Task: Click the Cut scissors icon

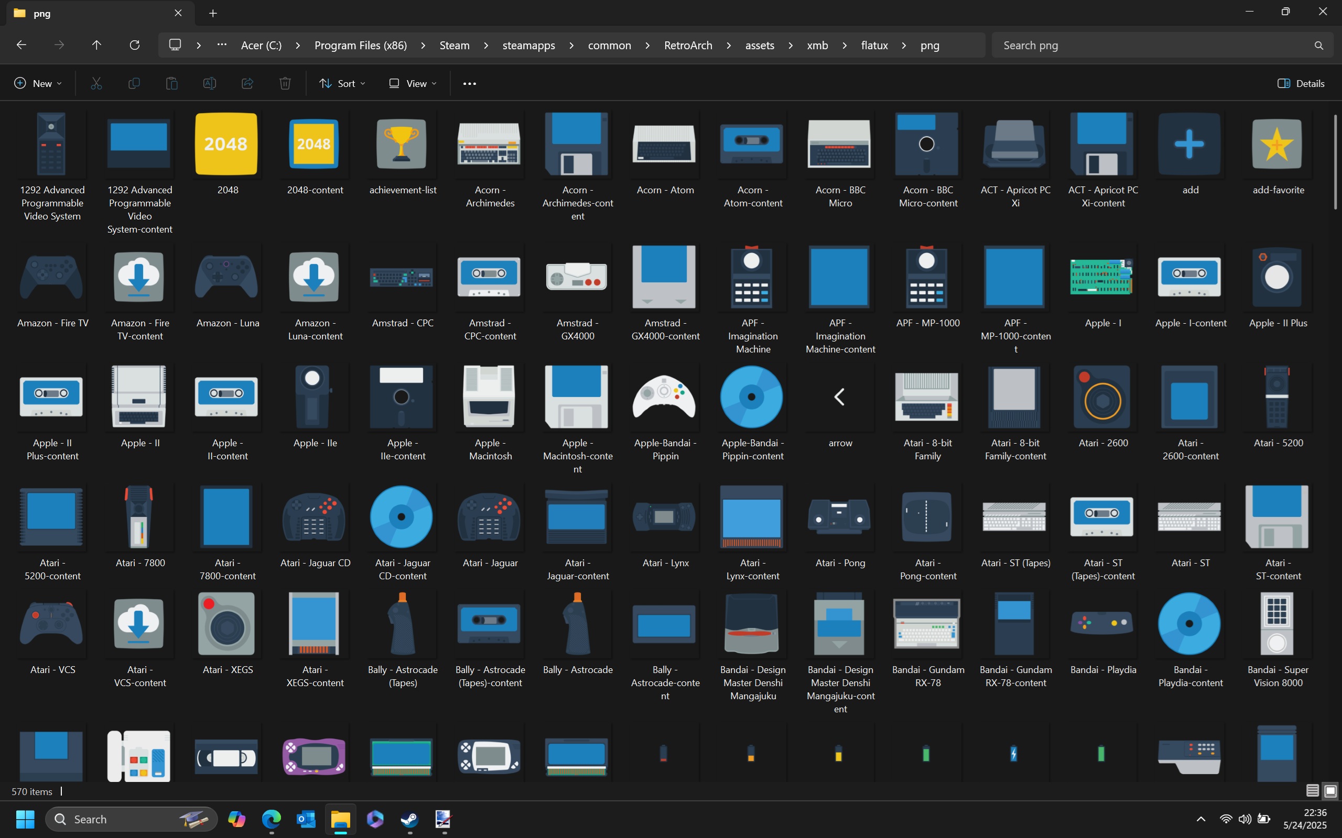Action: click(x=96, y=84)
